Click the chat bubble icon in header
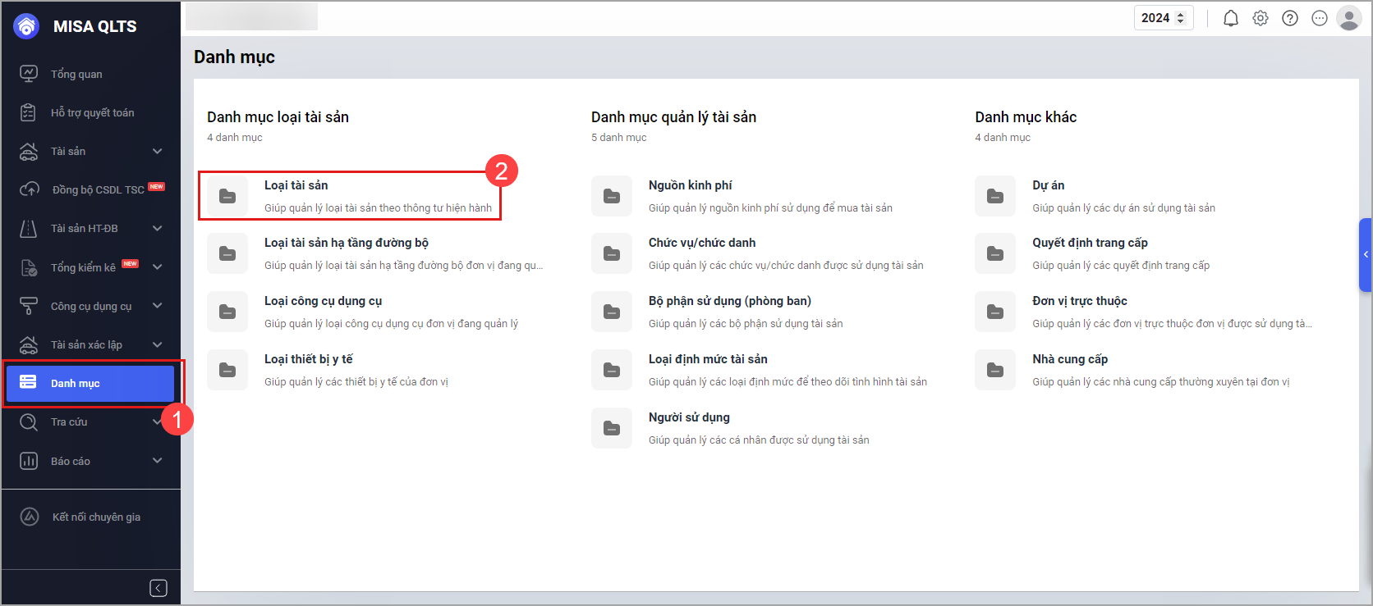Image resolution: width=1373 pixels, height=606 pixels. point(1320,18)
